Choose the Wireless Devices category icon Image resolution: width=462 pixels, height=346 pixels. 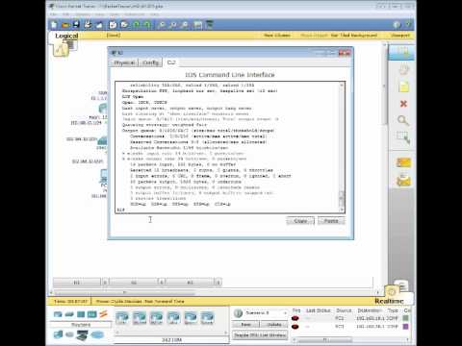click(91, 314)
